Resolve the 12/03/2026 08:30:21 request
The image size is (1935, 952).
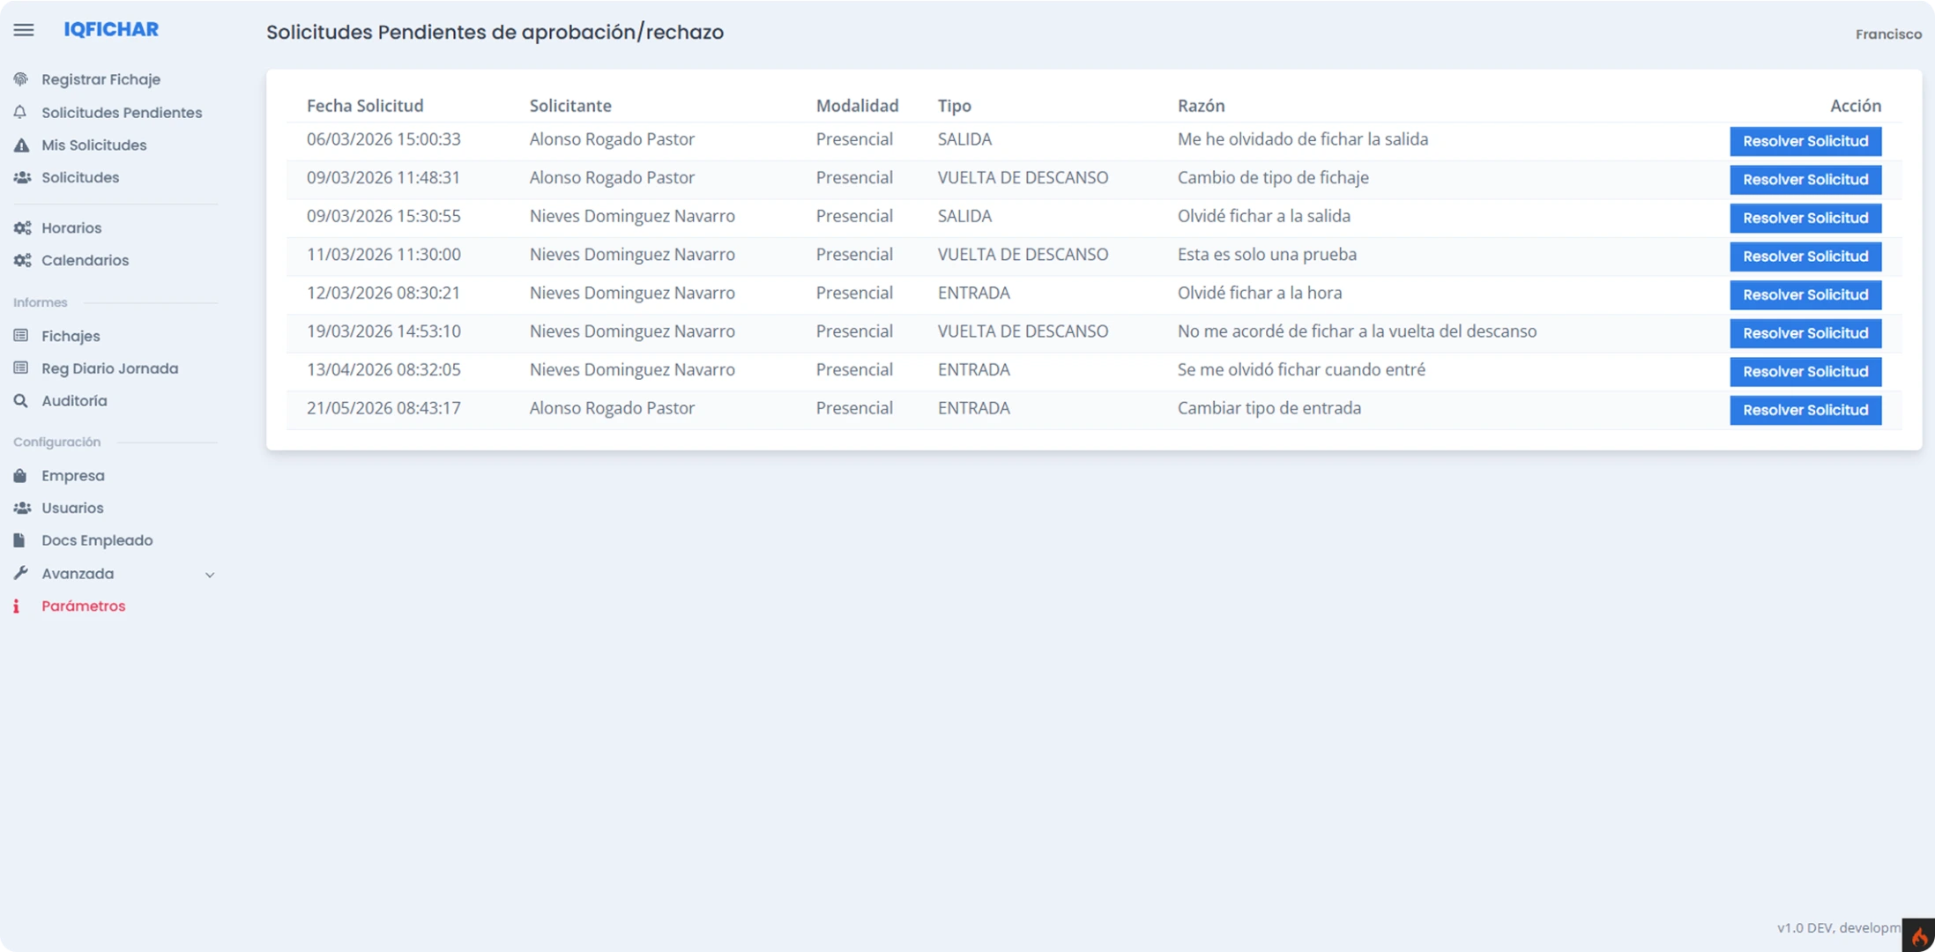(1805, 294)
